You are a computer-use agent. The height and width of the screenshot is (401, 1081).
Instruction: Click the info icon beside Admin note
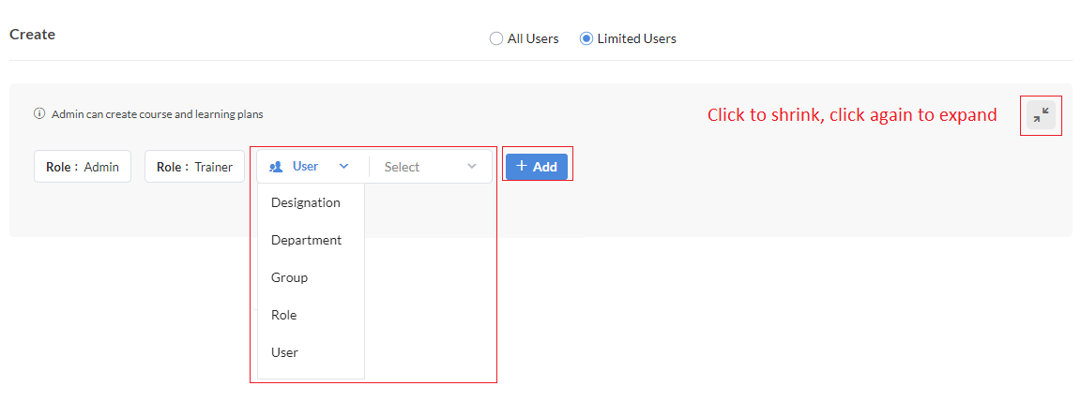coord(39,114)
